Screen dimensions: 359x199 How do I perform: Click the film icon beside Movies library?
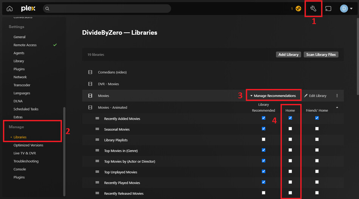(90, 96)
